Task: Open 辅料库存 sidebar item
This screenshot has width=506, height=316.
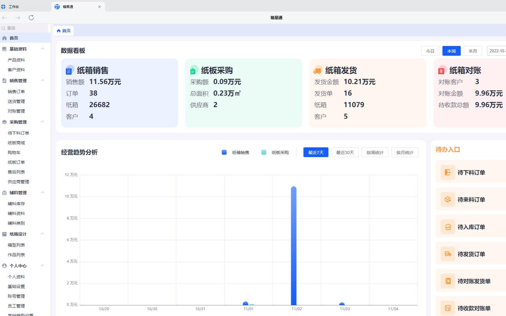Action: pos(16,204)
